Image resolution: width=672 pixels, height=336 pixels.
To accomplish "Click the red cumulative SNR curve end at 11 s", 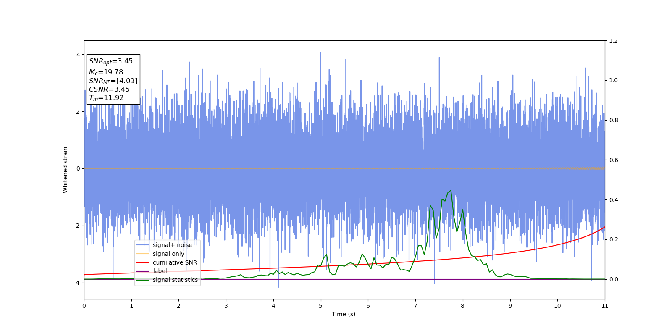I will click(604, 227).
